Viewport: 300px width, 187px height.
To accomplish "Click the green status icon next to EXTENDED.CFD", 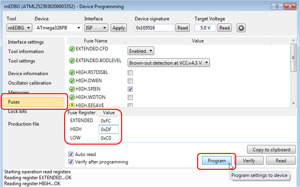I will pos(72,49).
